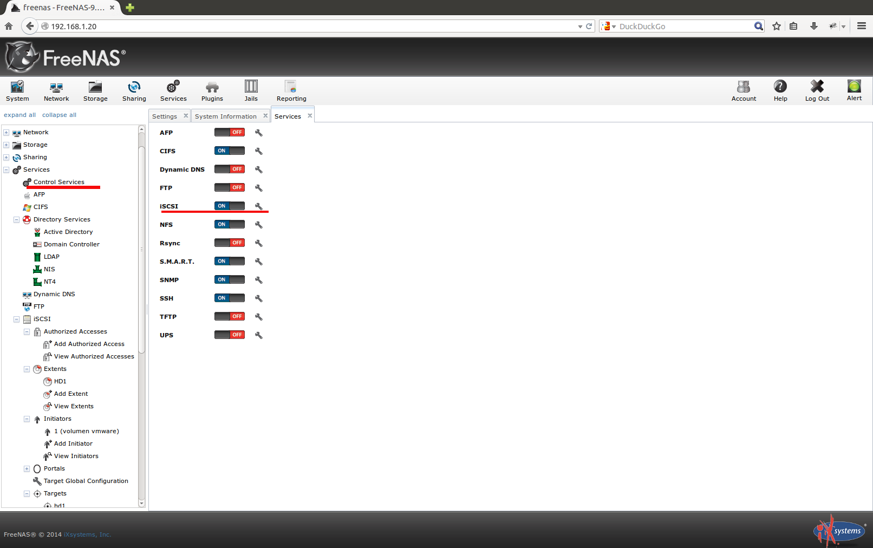Screen dimensions: 873x548
Task: Turn on the AFP service toggle
Action: point(230,132)
